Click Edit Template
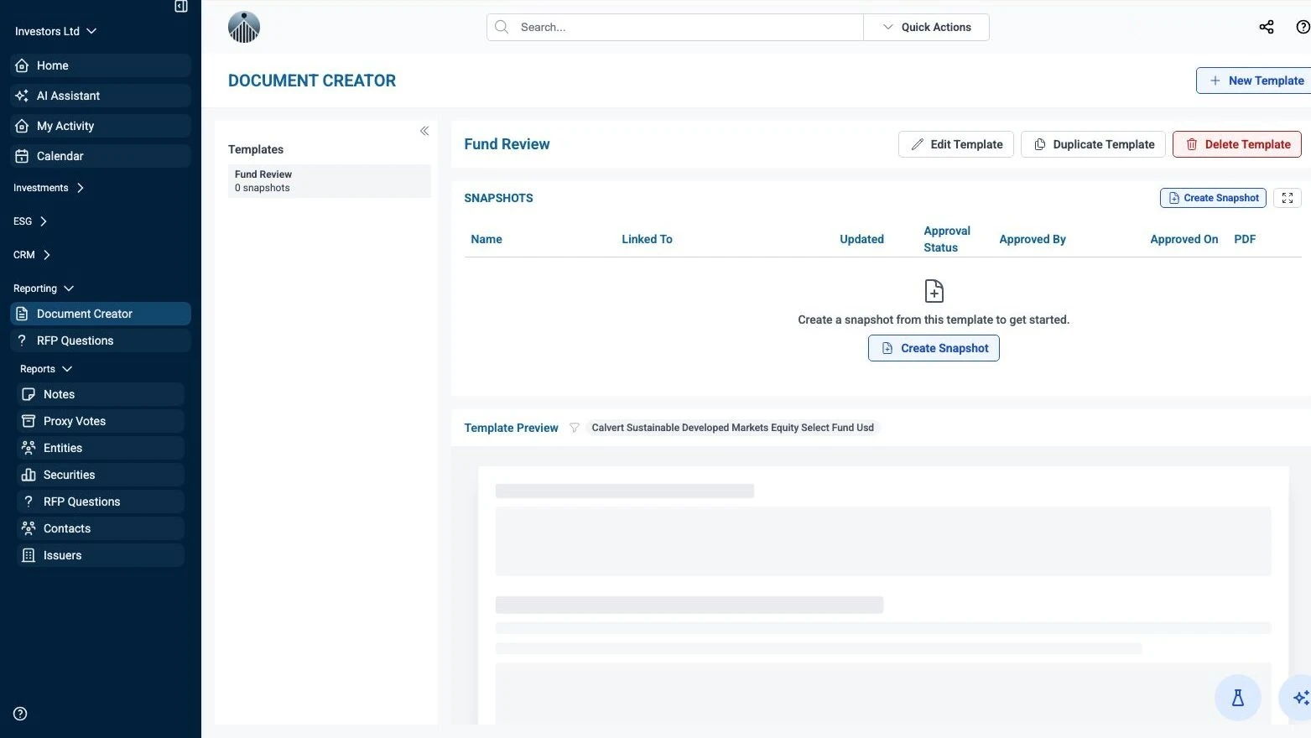 click(x=956, y=144)
